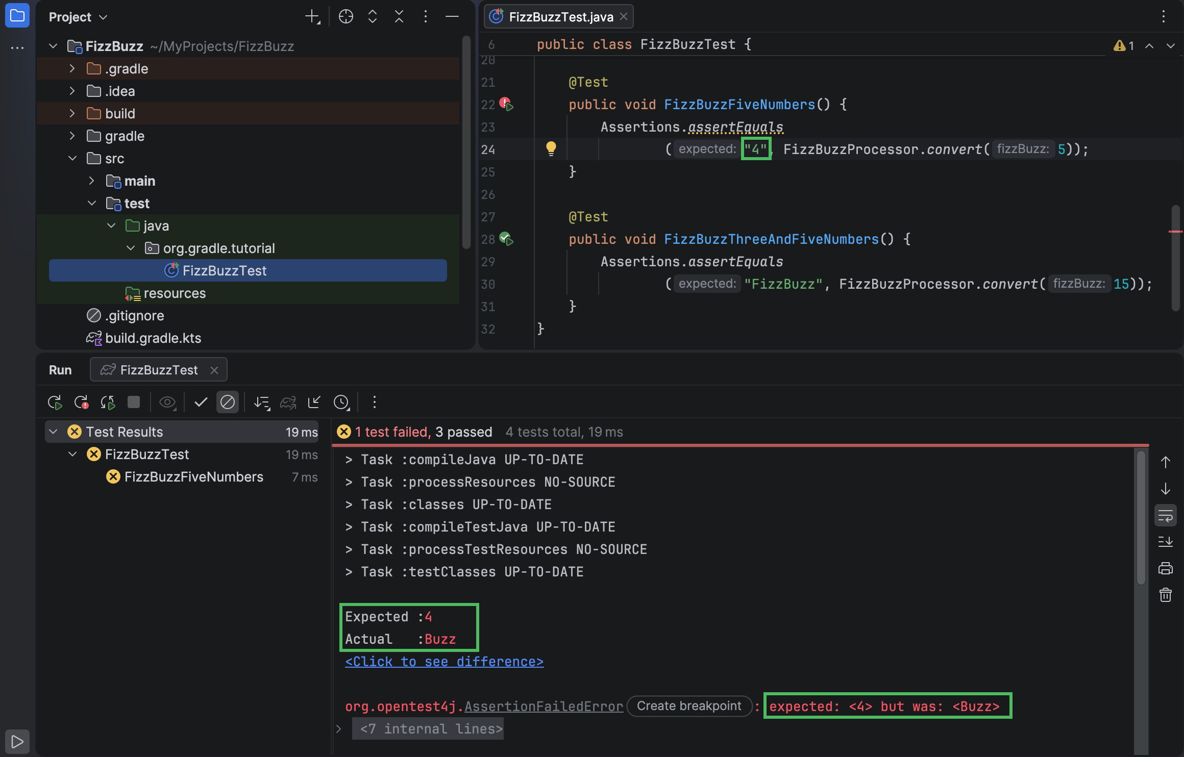Jump up the stack trace
Viewport: 1184px width, 757px height.
tap(1166, 462)
